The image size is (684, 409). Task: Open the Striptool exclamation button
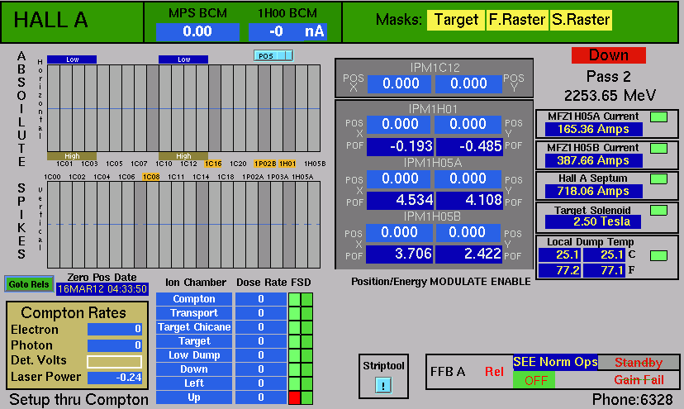pyautogui.click(x=383, y=385)
